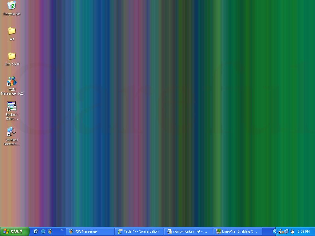This screenshot has width=315, height=236.
Task: Switch to MSN Messenger taskbar window
Action: click(90, 231)
